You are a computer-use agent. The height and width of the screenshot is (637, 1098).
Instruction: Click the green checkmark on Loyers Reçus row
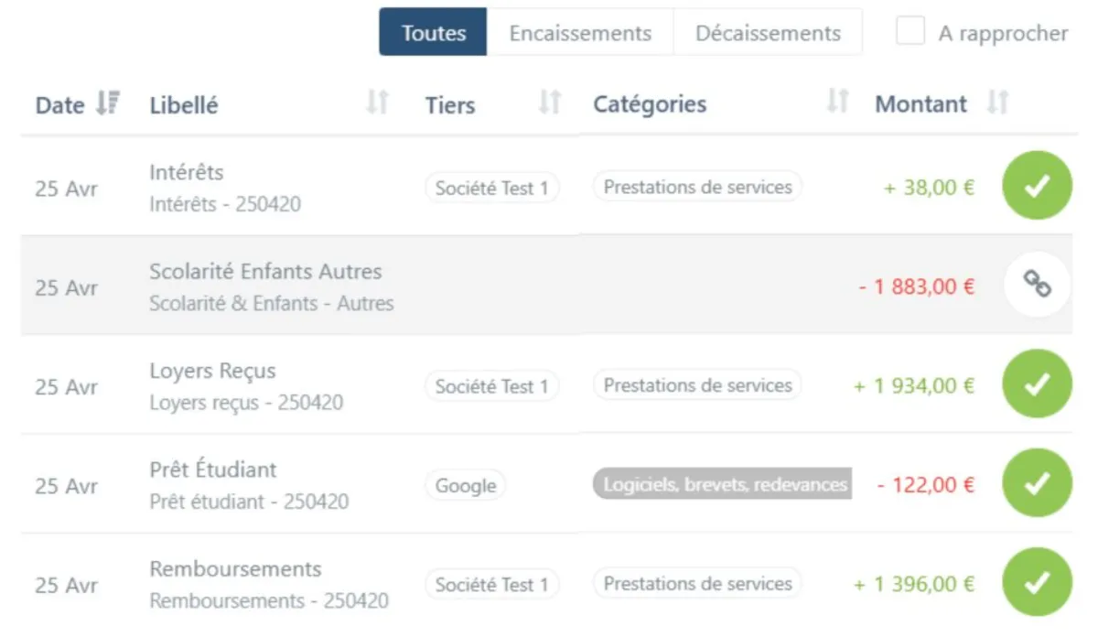1036,385
